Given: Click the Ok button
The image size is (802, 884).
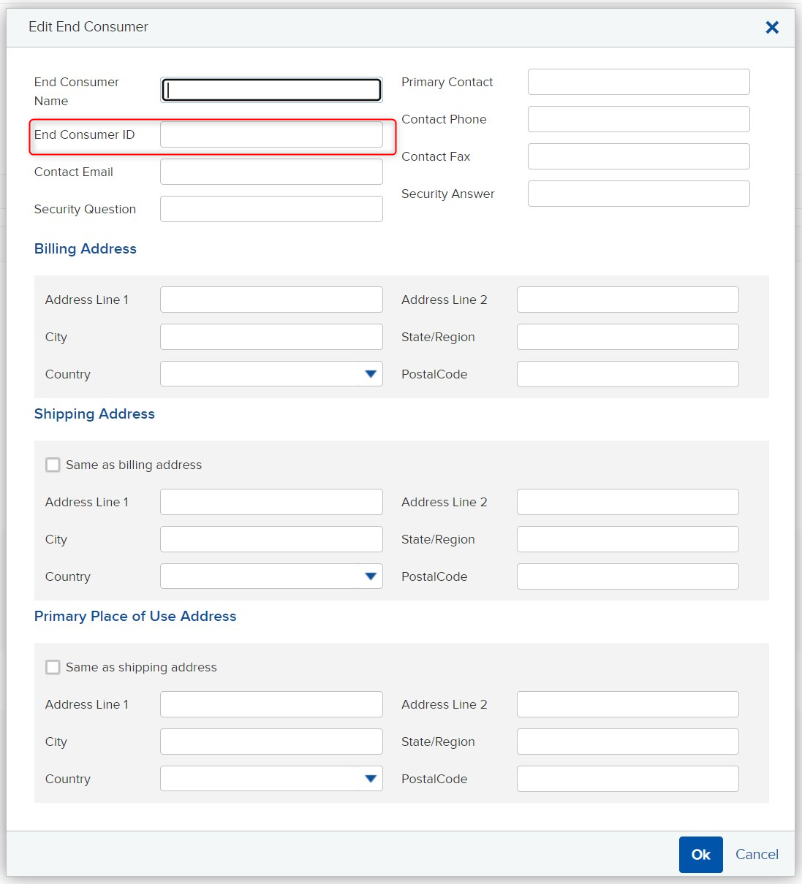Looking at the screenshot, I should tap(700, 854).
